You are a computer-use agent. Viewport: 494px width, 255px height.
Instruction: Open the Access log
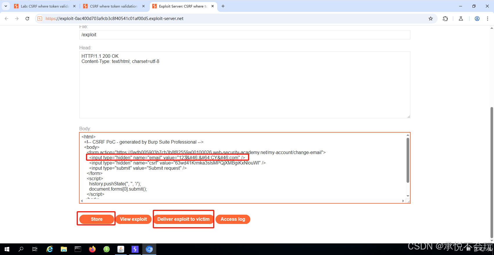233,219
